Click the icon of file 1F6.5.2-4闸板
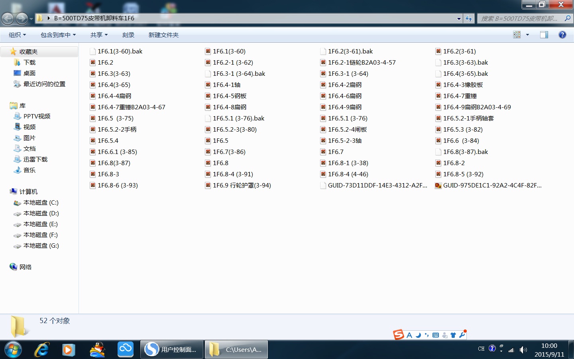Screen dimensions: 574x359 click(x=323, y=129)
